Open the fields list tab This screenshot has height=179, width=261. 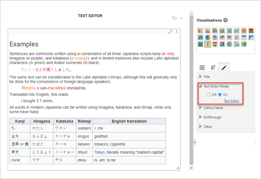point(202,68)
